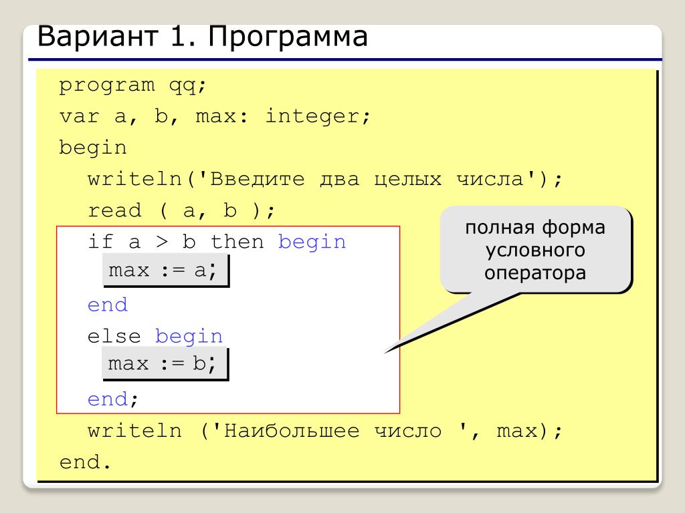The width and height of the screenshot is (685, 513).
Task: Select the 'max := a;' box
Action: click(x=166, y=271)
